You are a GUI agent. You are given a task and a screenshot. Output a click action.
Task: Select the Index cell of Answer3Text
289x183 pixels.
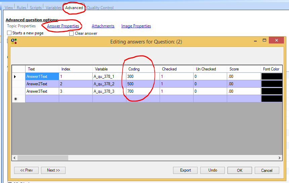(x=76, y=91)
